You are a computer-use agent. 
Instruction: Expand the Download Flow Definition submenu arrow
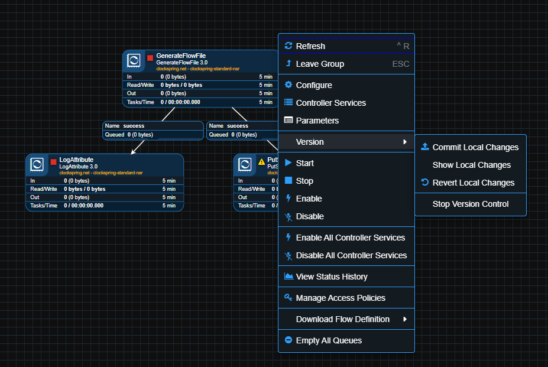[405, 319]
